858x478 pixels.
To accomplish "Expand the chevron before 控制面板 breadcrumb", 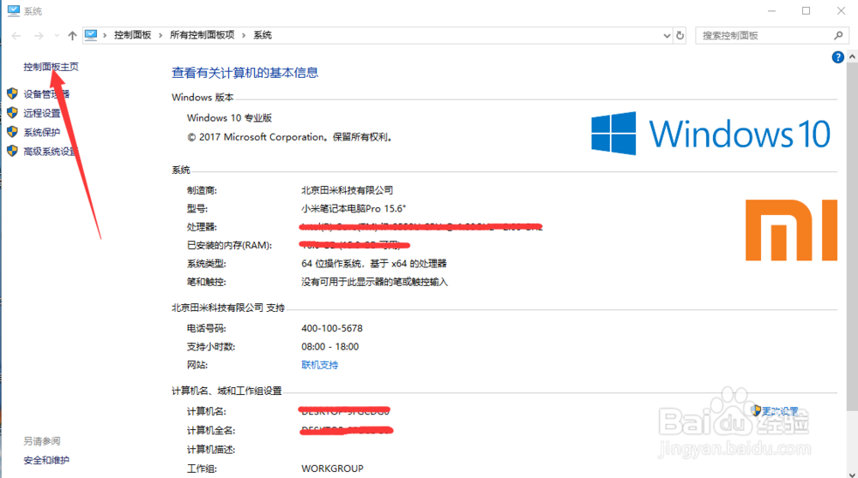I will 105,35.
